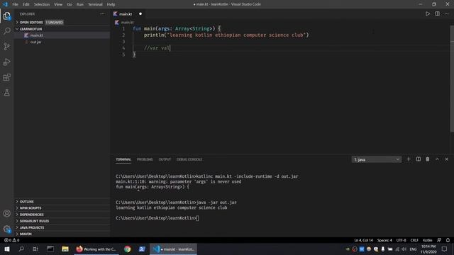Viewport: 454px width, 255px height.
Task: Open the Run menu
Action: (80, 4)
